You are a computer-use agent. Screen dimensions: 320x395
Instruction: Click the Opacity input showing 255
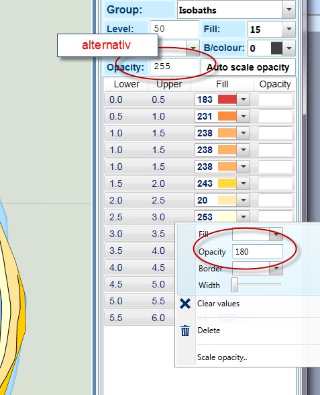tap(174, 67)
